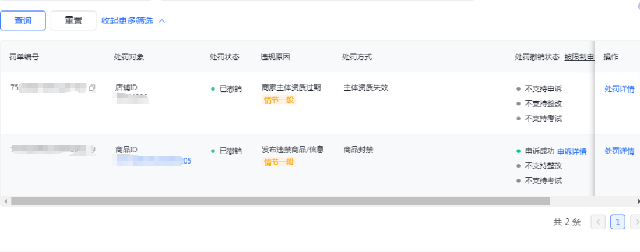Open 处罚详情 for the 店铺ID row
640x252 pixels.
click(619, 88)
